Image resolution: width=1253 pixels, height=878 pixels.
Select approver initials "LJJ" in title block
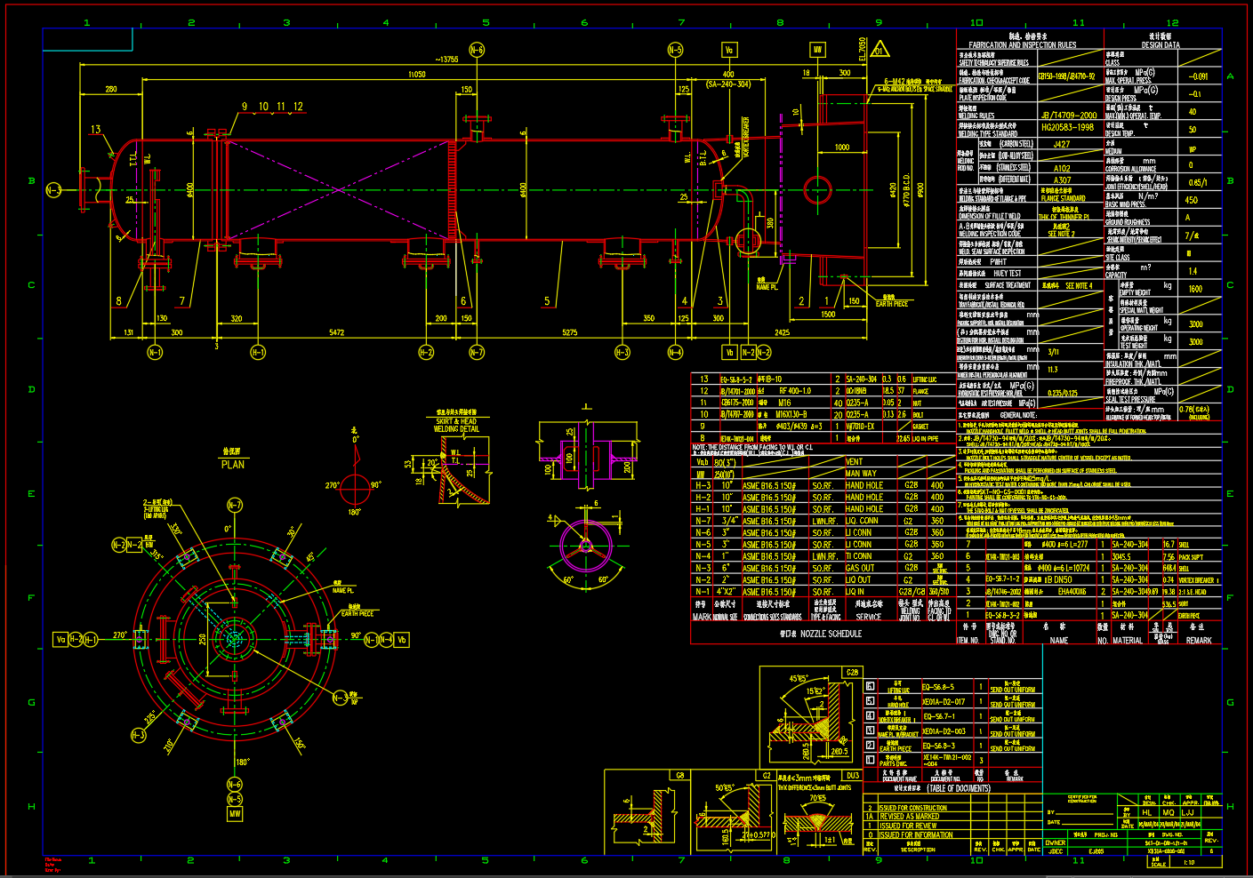1187,813
